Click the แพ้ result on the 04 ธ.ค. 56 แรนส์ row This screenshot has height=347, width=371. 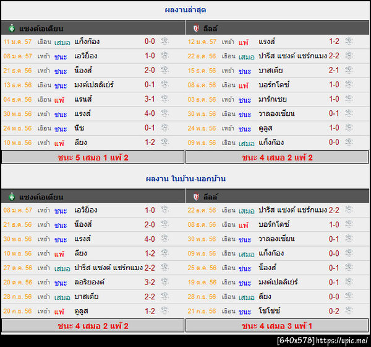coord(59,100)
